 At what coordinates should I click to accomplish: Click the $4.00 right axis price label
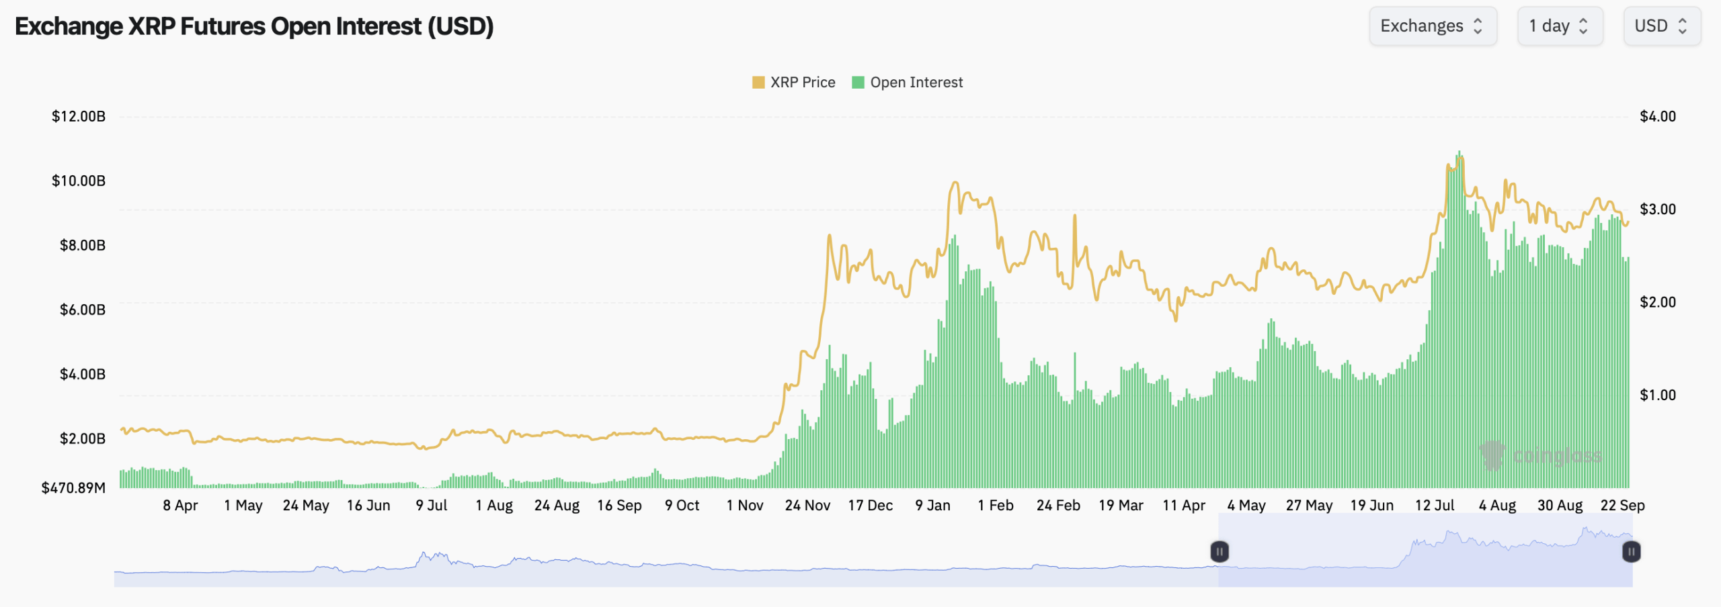pos(1657,117)
